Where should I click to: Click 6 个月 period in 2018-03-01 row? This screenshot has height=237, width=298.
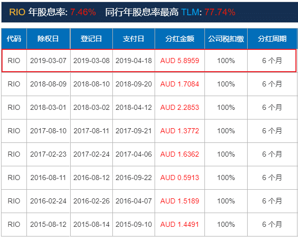point(272,107)
